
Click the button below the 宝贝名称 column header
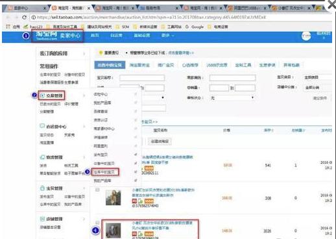(x=160, y=142)
